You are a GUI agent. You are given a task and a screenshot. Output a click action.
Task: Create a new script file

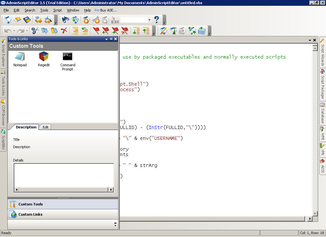tap(8, 20)
